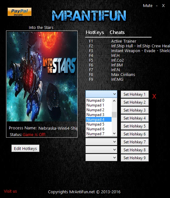Click the Into the Stars cover art

point(42,76)
